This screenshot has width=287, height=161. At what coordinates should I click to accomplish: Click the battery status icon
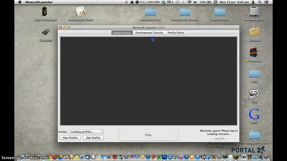click(209, 2)
